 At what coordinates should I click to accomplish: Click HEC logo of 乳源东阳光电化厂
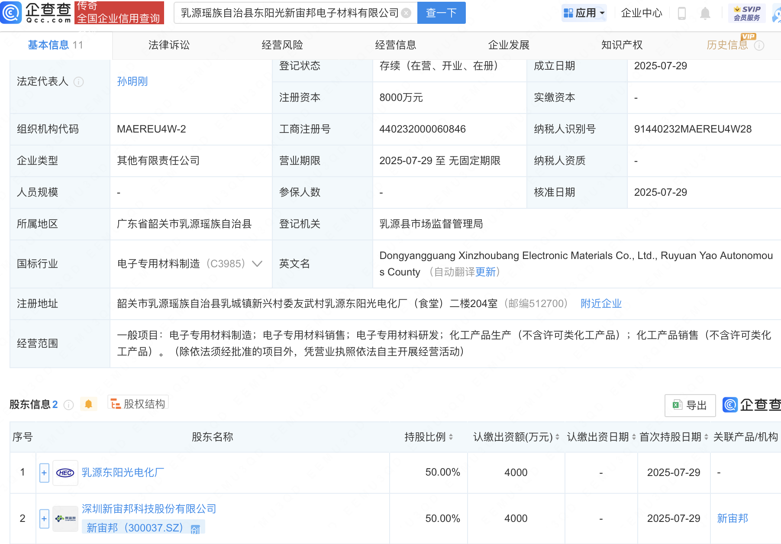[x=65, y=473]
